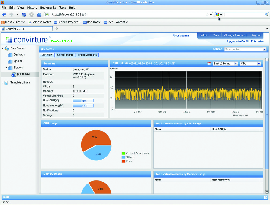Image resolution: width=270 pixels, height=205 pixels.
Task: Click the Logout button
Action: pos(256,35)
